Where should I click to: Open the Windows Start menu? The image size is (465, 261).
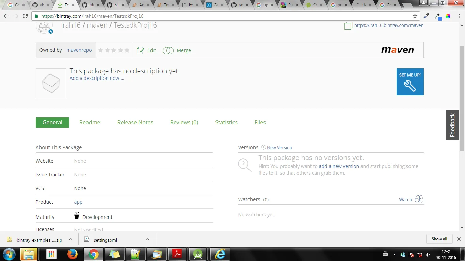click(x=9, y=254)
